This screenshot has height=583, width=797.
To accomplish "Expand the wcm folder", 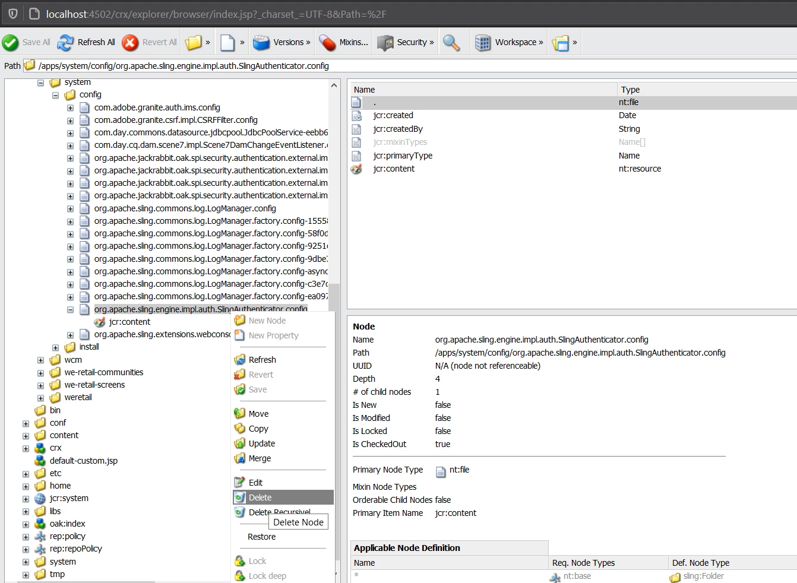I will pyautogui.click(x=40, y=360).
